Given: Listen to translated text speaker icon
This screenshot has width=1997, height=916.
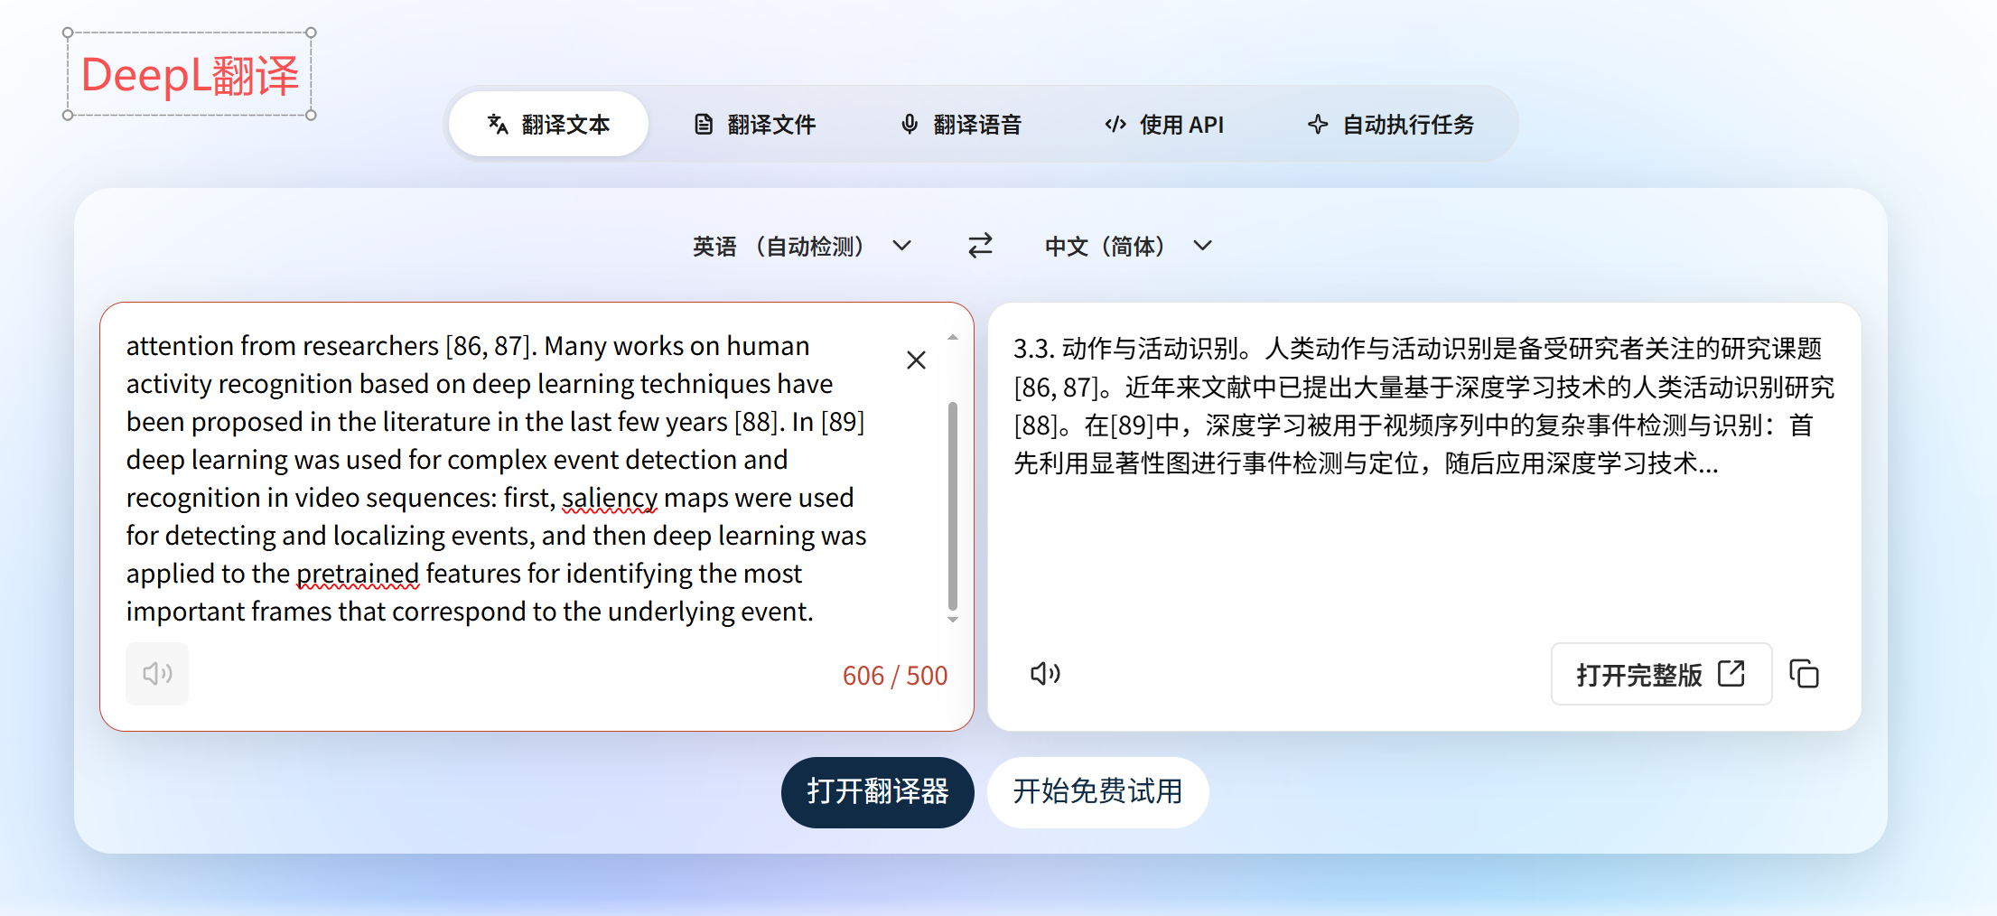Looking at the screenshot, I should point(1045,673).
